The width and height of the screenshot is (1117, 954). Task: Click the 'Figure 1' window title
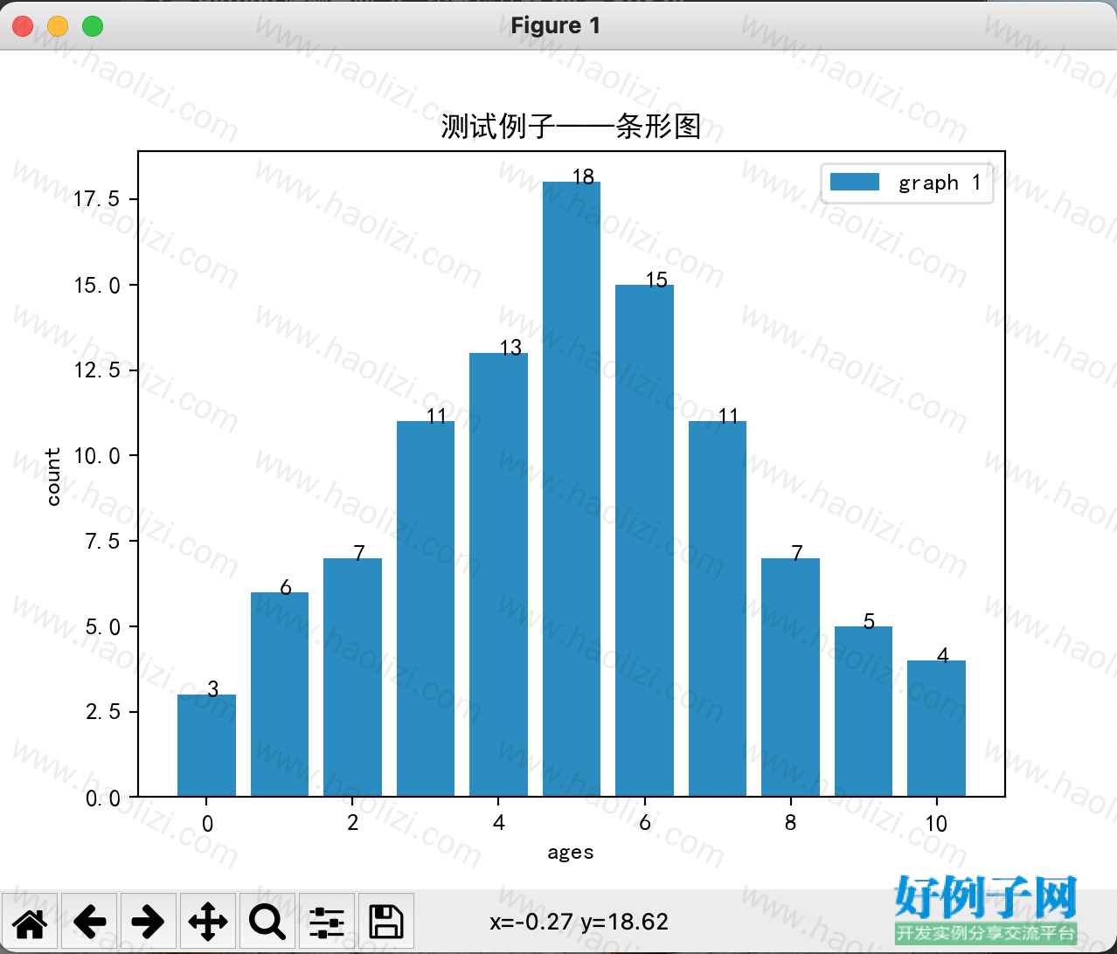pos(556,25)
